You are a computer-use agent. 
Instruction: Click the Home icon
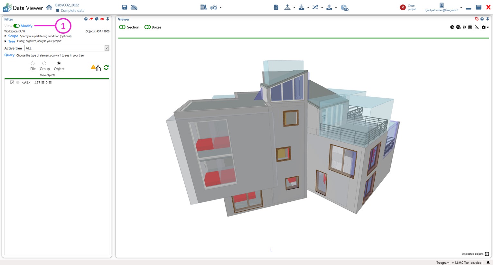coord(49,7)
